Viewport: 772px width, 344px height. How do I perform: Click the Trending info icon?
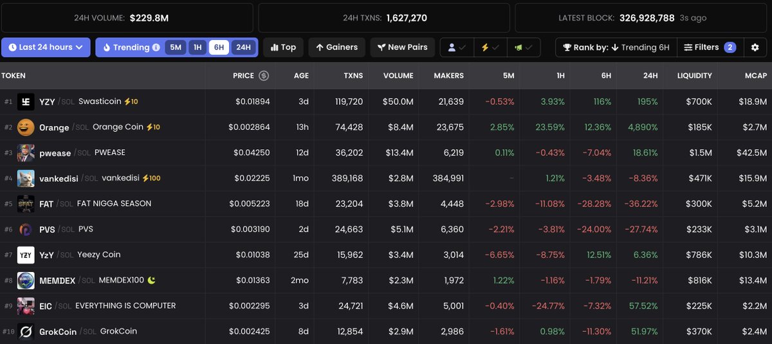point(156,48)
